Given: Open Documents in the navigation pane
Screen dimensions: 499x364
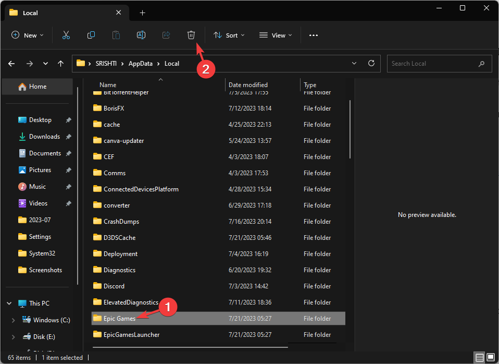Looking at the screenshot, I should tap(45, 153).
